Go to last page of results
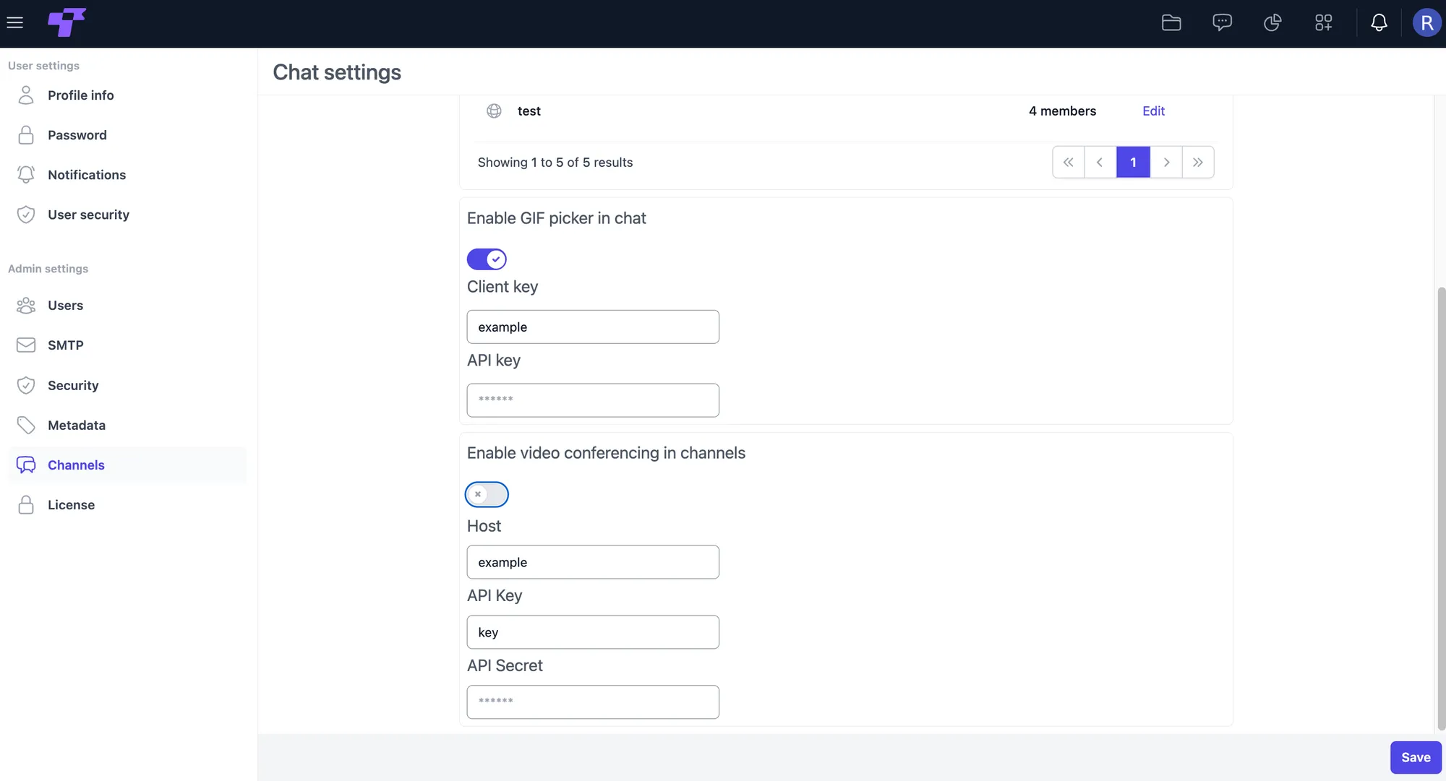The height and width of the screenshot is (781, 1446). 1198,162
